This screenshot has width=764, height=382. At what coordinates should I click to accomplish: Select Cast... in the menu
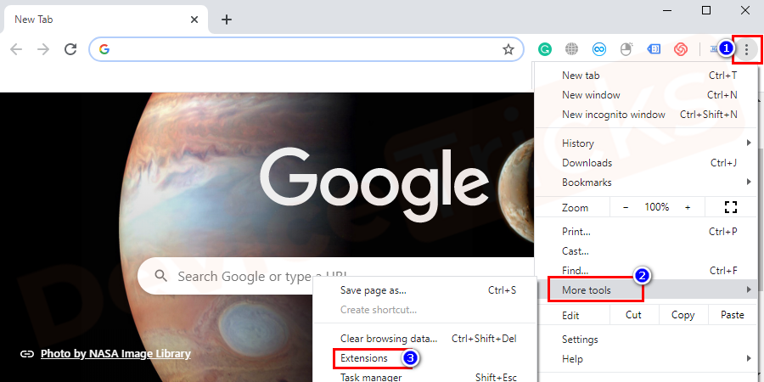[x=646, y=251]
